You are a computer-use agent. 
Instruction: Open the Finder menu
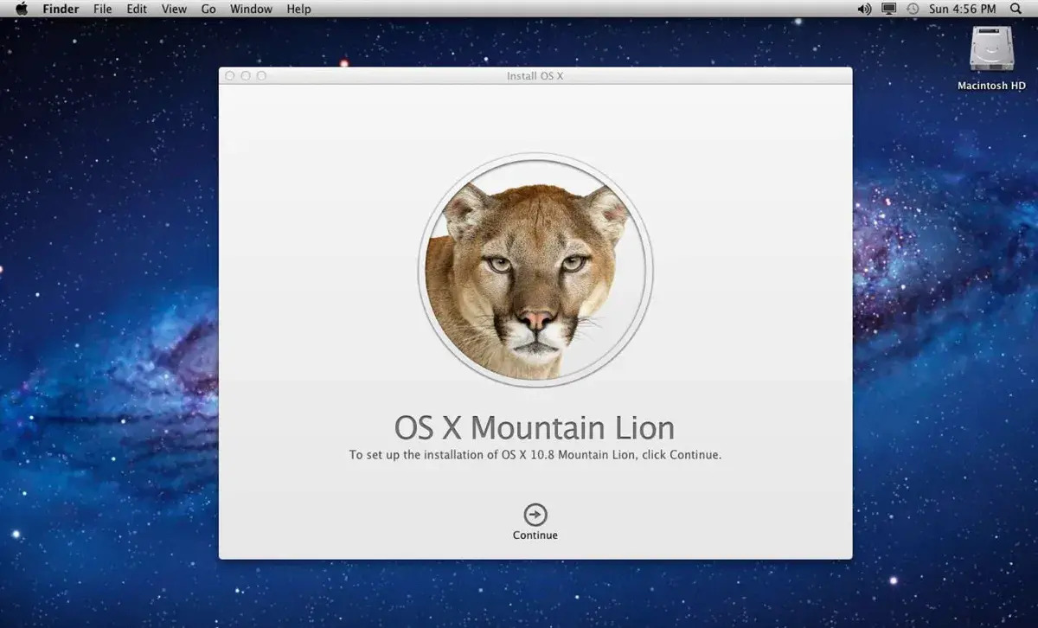pos(61,9)
